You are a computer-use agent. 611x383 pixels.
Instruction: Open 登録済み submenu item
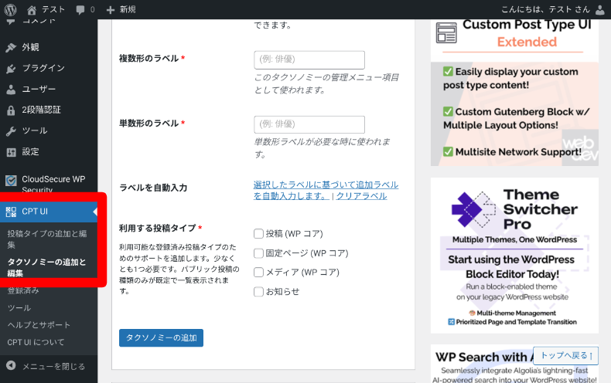[23, 291]
